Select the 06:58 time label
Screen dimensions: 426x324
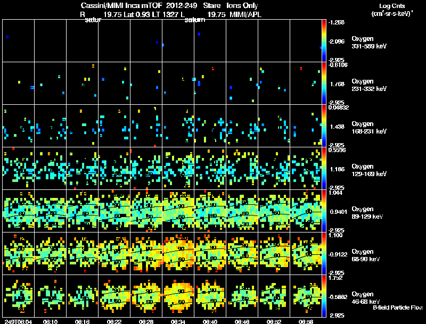point(306,321)
